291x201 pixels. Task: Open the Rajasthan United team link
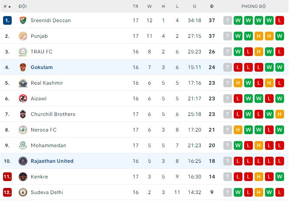click(52, 161)
